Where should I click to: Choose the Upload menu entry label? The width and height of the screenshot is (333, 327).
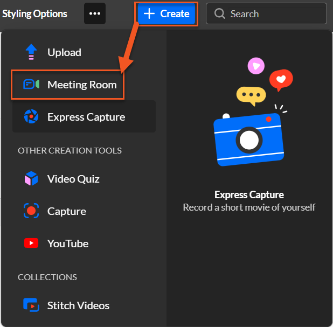(x=64, y=52)
